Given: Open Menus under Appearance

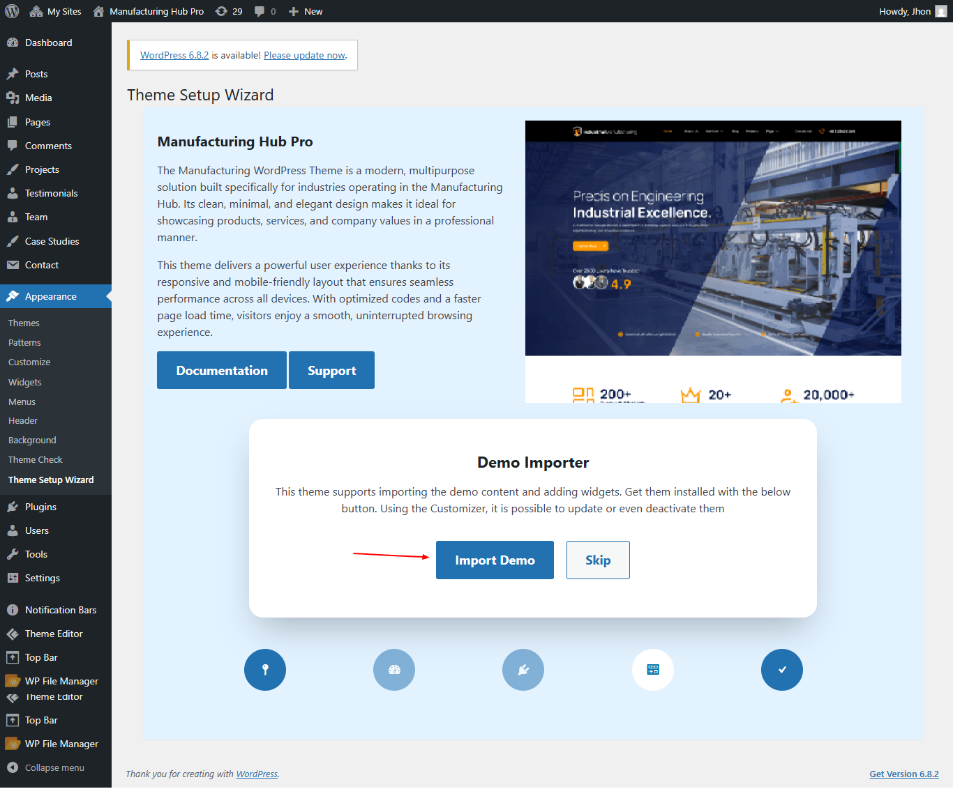Looking at the screenshot, I should pos(22,401).
